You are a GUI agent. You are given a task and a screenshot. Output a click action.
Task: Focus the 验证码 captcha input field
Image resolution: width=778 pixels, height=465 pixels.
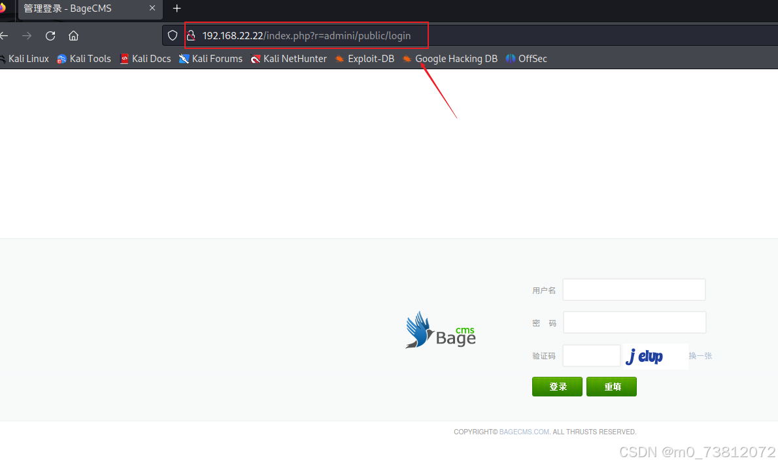pos(592,355)
